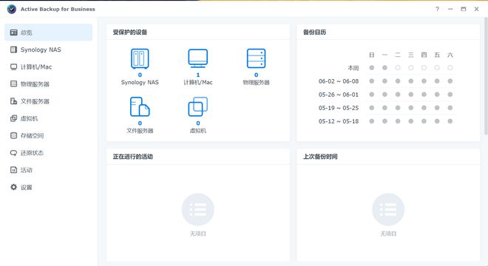Click the 总览 sidebar icon
This screenshot has width=488, height=266.
coord(14,33)
